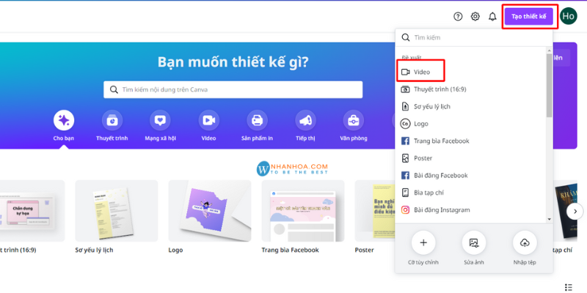The image size is (587, 293).
Task: Click the Tìm kiếm nội dung trên Canva field
Action: pos(233,89)
